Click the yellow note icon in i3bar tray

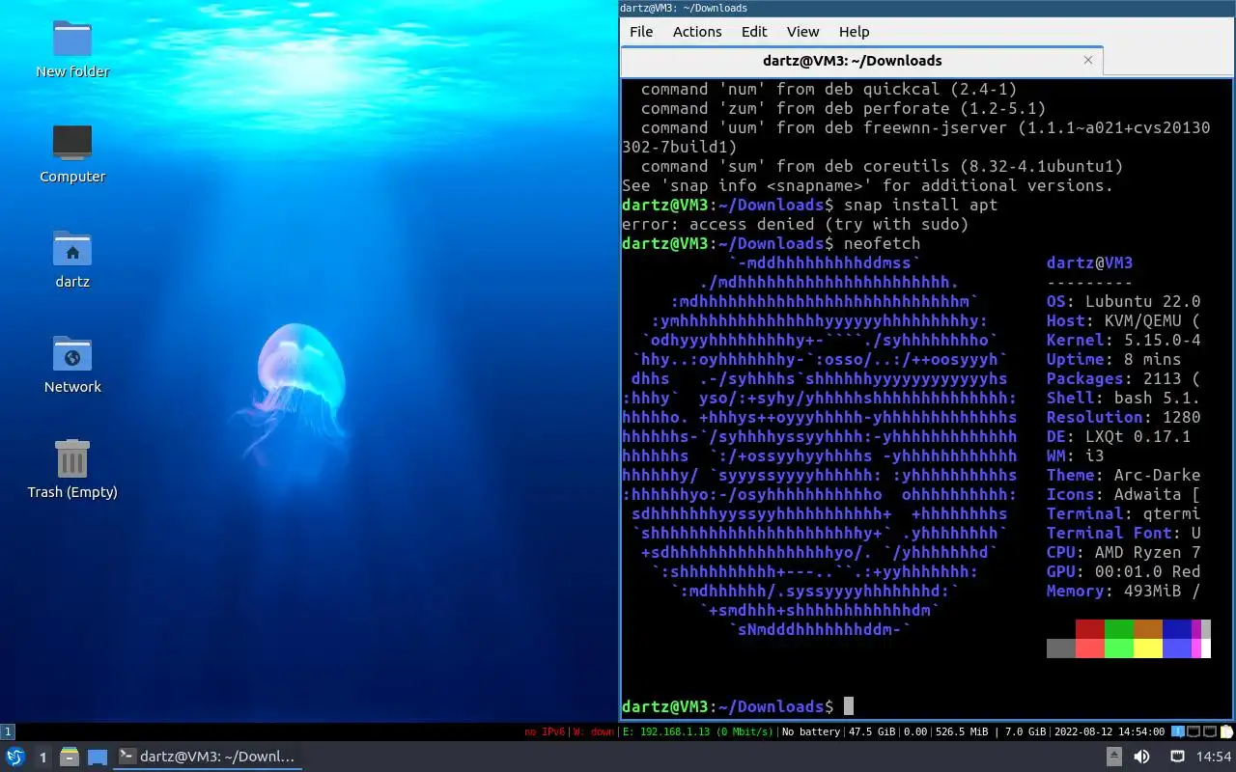point(1227,731)
